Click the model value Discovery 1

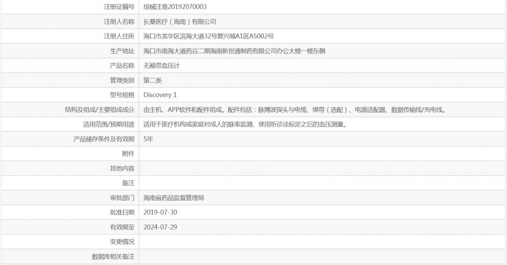[x=160, y=95]
